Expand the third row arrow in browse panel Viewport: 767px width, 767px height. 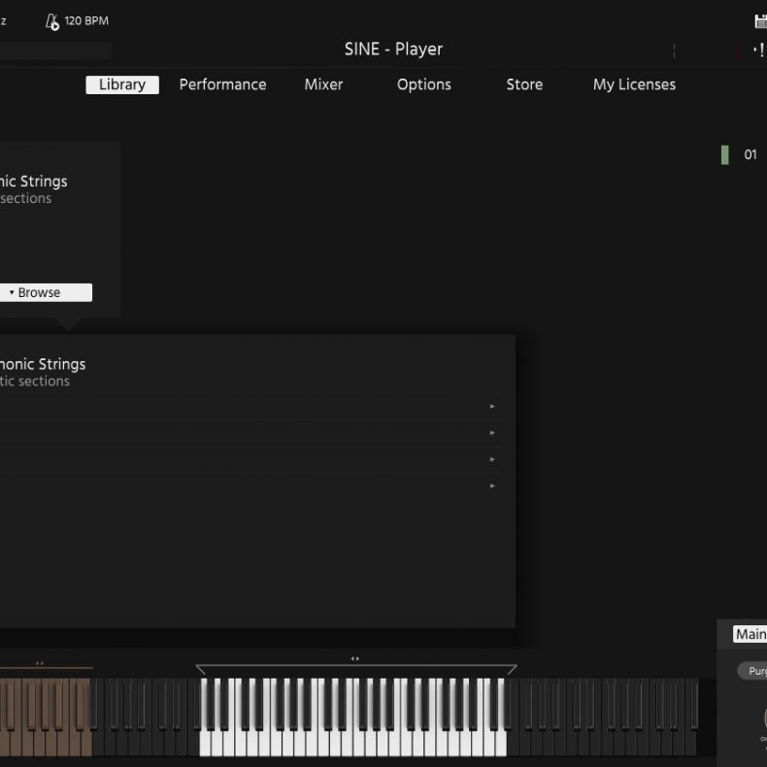(x=492, y=459)
